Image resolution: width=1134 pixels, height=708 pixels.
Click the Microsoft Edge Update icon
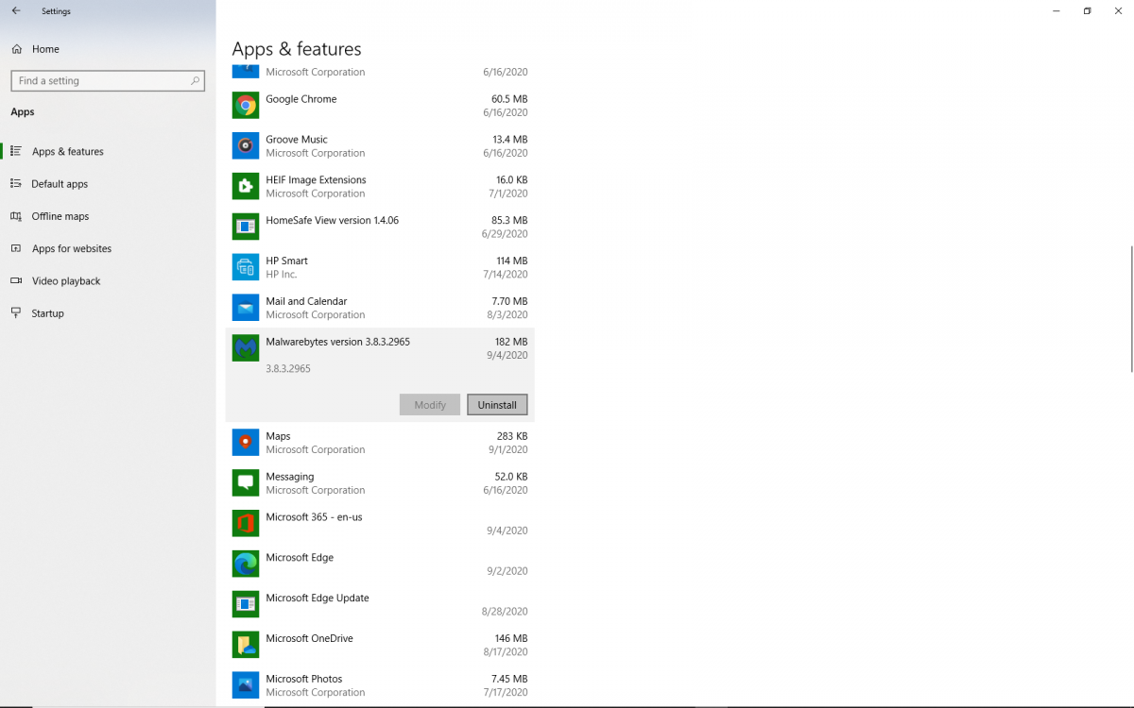pos(246,604)
